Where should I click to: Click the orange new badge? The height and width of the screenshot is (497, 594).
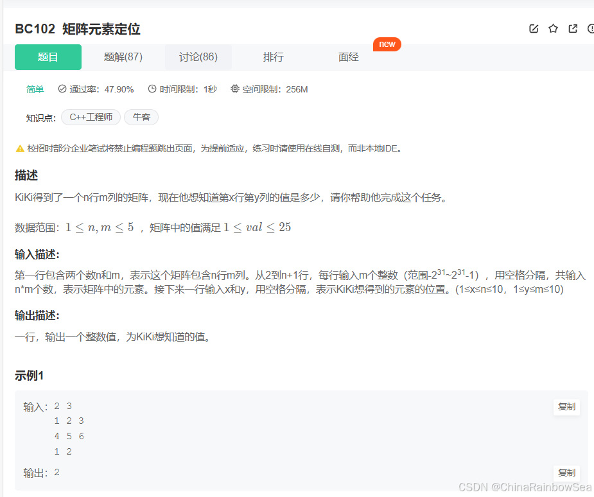387,44
